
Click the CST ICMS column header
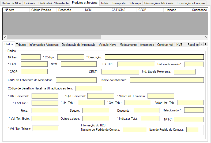[123, 10]
